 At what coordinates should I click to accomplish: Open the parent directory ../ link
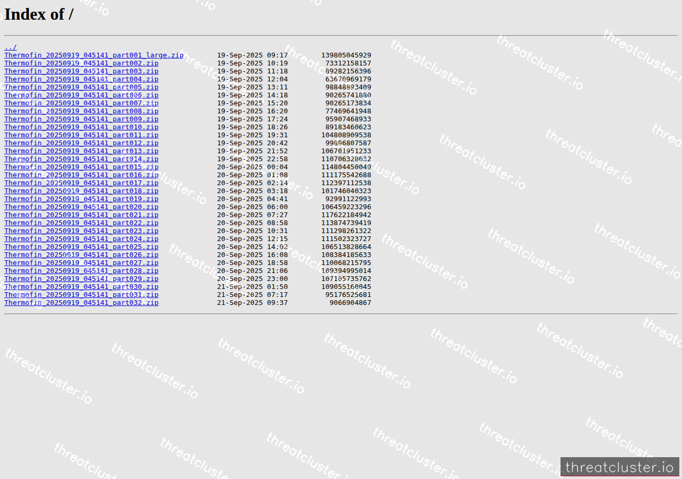[10, 47]
